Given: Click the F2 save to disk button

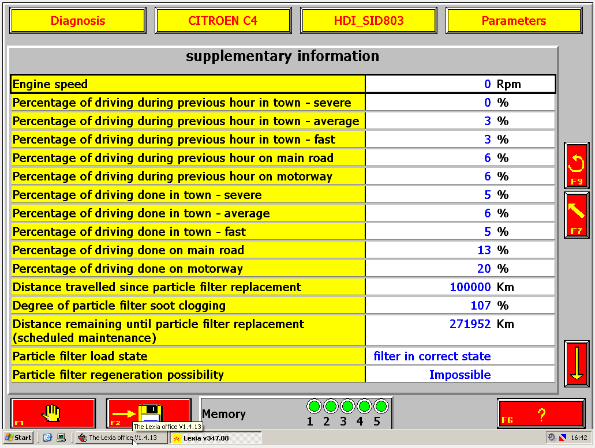Looking at the screenshot, I should pos(149,413).
